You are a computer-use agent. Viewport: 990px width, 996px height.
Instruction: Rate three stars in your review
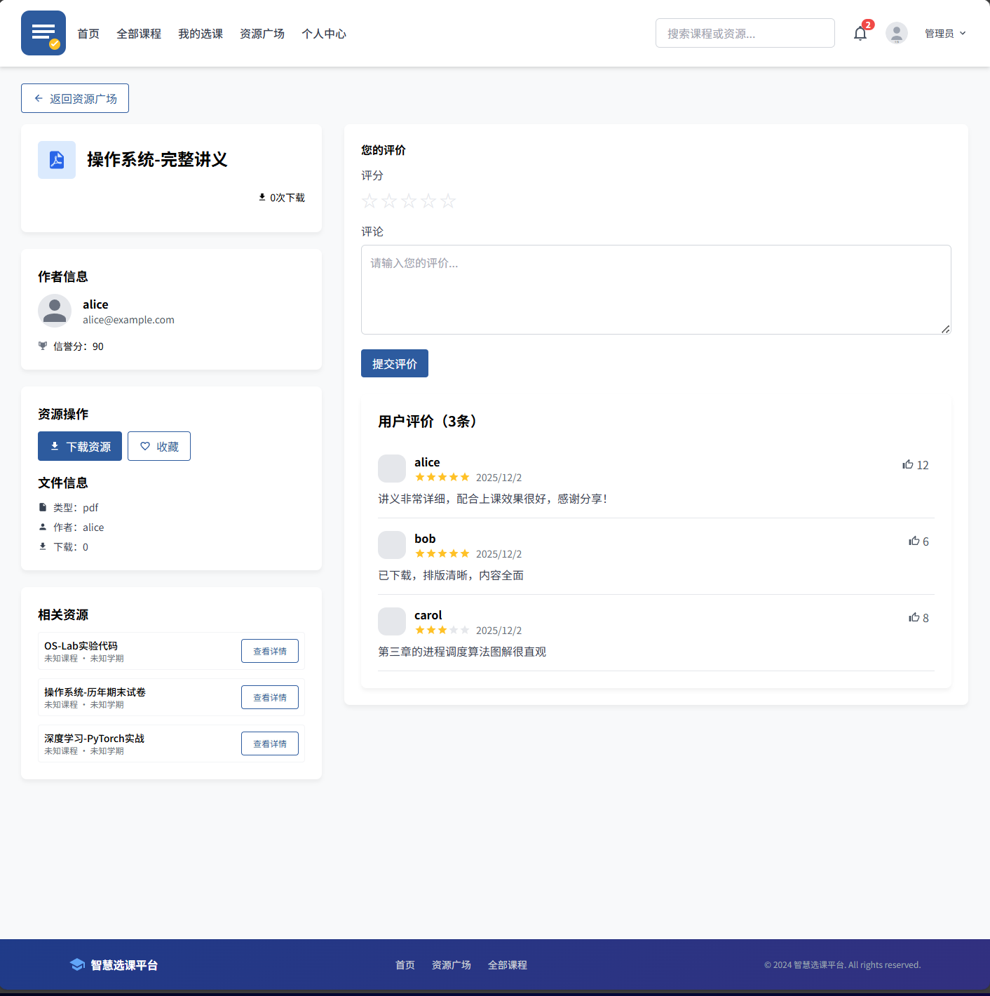tap(409, 201)
